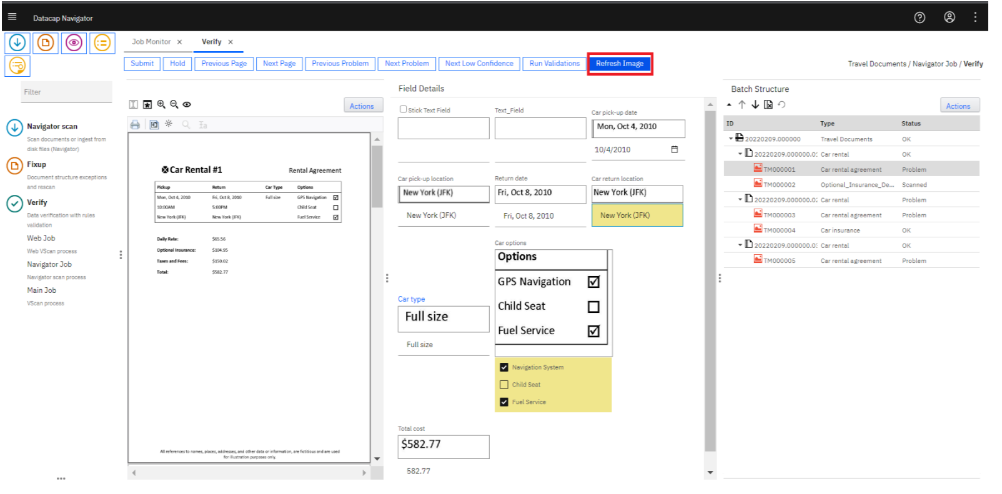
Task: Click the move down arrow in Batch Structure
Action: 755,105
